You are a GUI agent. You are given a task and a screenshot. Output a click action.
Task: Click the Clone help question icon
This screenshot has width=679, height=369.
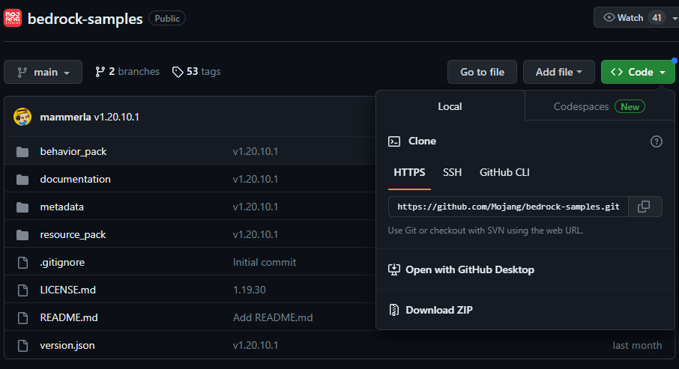pos(657,141)
